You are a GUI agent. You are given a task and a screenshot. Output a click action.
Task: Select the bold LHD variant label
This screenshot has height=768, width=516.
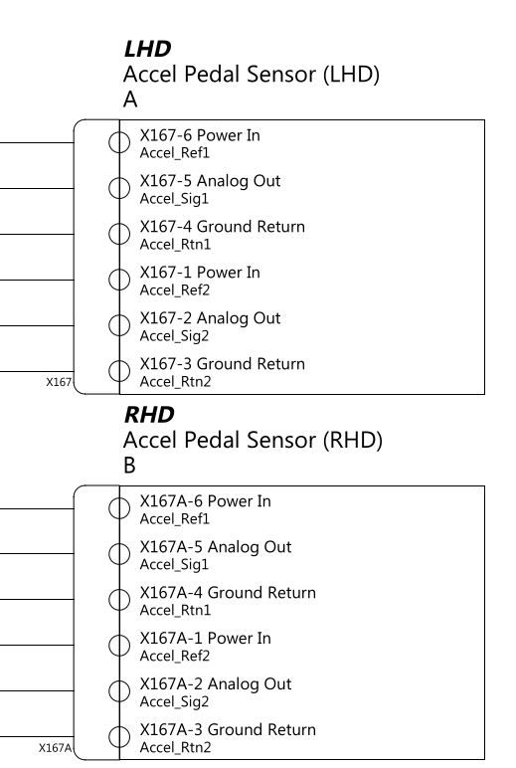coord(147,49)
